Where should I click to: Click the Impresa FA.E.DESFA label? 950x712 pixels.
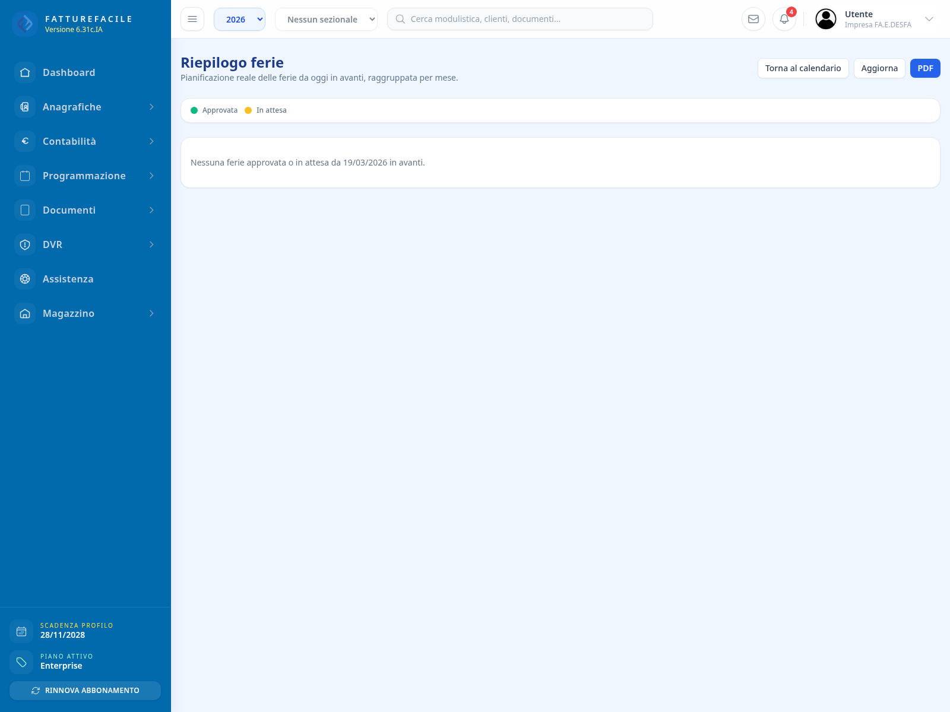[878, 25]
